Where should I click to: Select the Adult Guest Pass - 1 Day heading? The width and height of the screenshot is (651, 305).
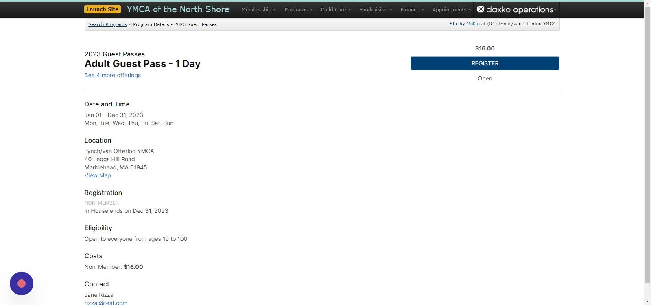click(x=142, y=64)
